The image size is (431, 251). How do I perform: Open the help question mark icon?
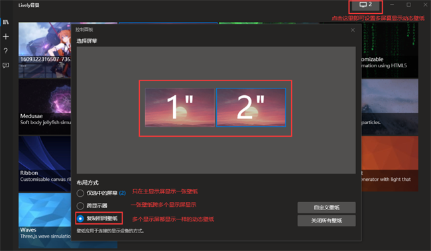(x=6, y=51)
